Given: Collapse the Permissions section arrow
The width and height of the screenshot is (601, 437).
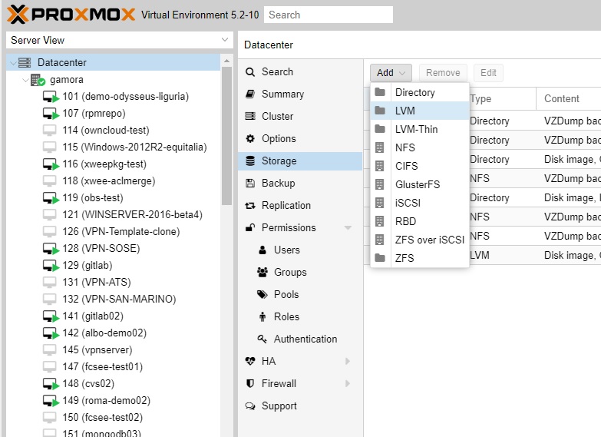Looking at the screenshot, I should 348,228.
